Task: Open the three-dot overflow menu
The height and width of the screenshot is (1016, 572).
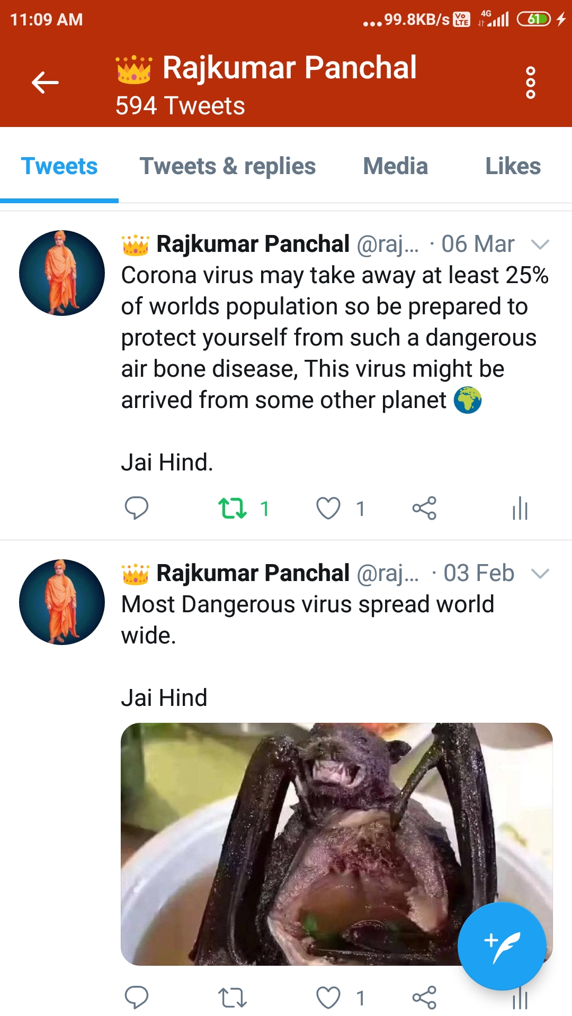Action: tap(530, 83)
